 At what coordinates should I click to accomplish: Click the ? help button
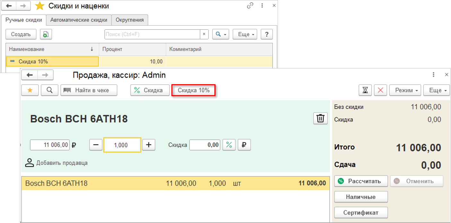[x=267, y=34]
